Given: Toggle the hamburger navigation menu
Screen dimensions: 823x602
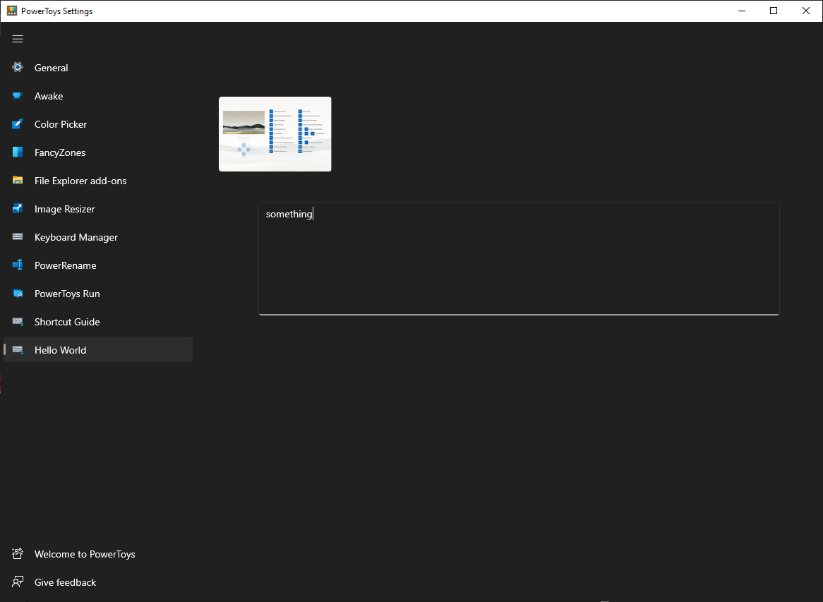Looking at the screenshot, I should 18,39.
